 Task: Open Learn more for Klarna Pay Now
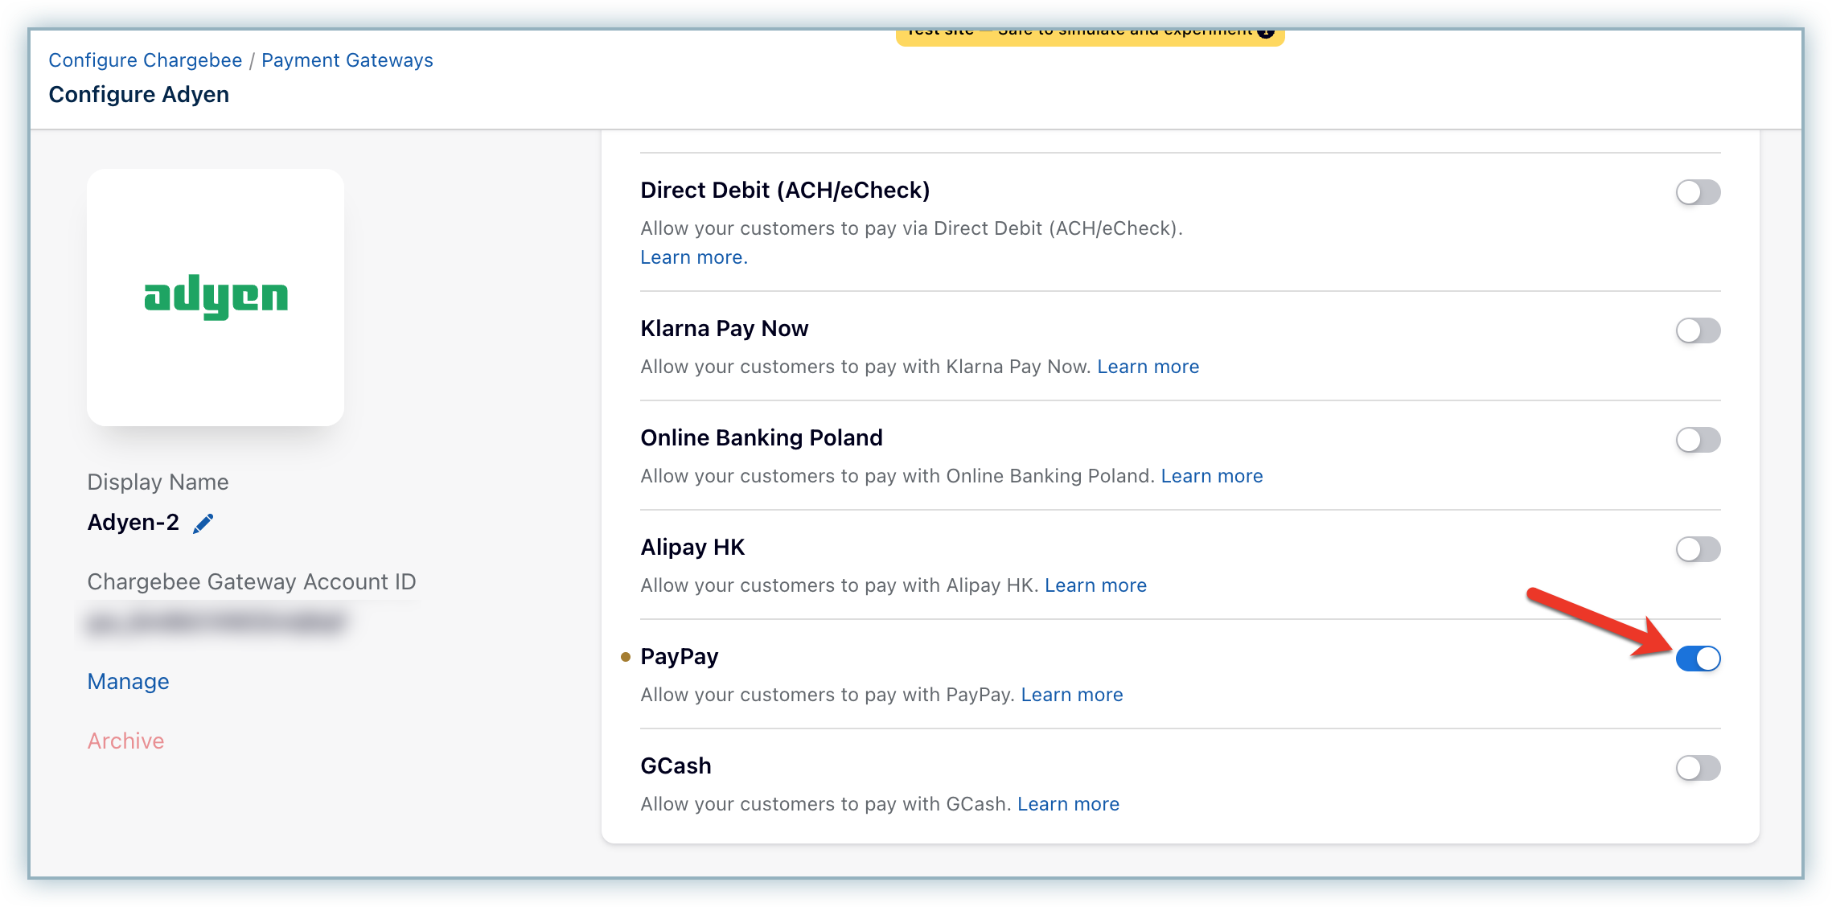pyautogui.click(x=1148, y=367)
